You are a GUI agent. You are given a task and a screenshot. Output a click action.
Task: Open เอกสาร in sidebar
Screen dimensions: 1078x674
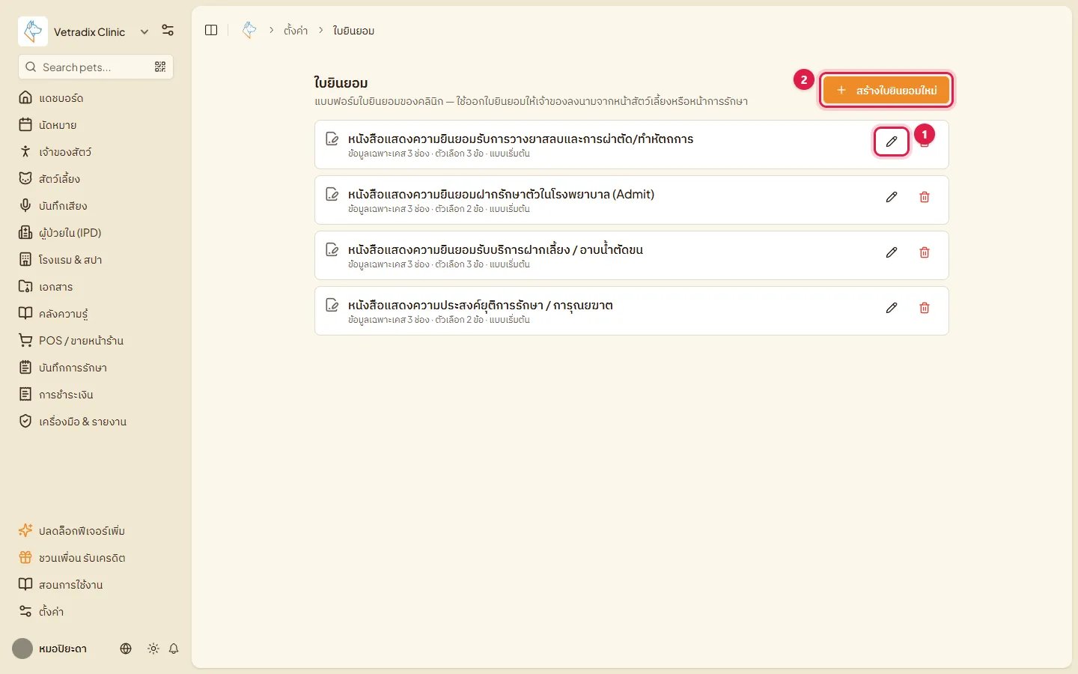[x=96, y=287]
